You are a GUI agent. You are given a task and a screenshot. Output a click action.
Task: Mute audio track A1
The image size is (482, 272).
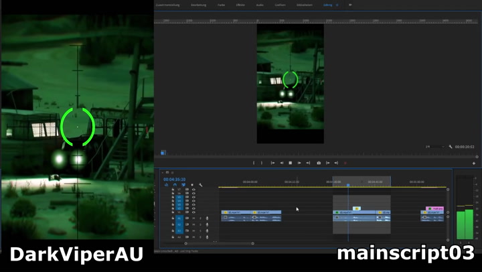point(193,218)
